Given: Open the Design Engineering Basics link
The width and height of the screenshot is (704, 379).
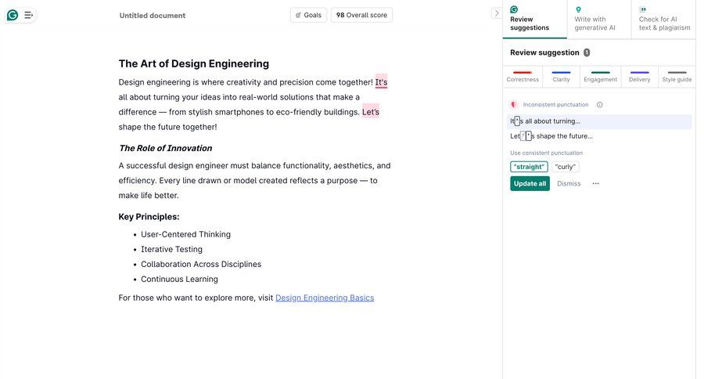Looking at the screenshot, I should coord(325,298).
